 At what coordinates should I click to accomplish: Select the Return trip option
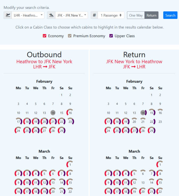point(151,15)
